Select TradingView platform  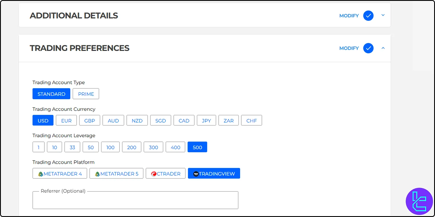coord(214,174)
